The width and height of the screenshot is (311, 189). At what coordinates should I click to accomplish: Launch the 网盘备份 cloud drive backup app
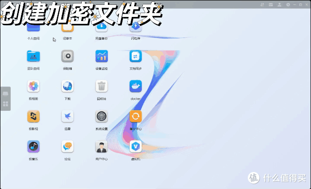(102, 27)
